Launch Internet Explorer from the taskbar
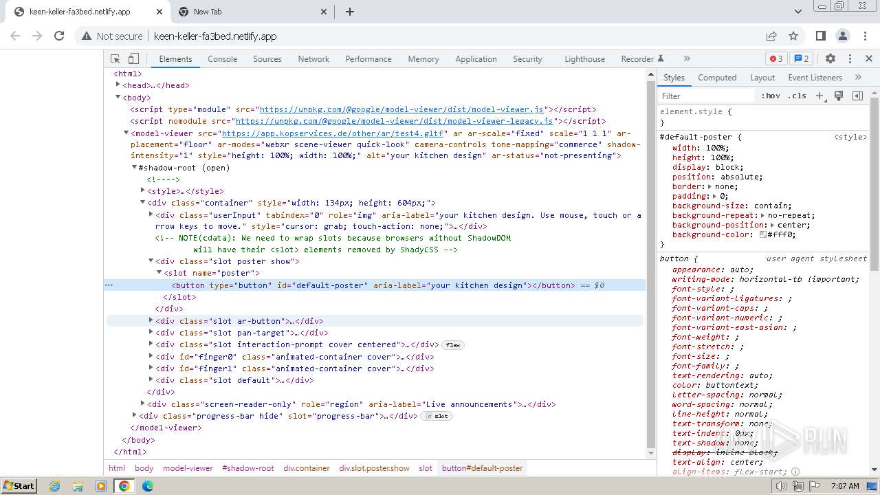This screenshot has height=495, width=880. pyautogui.click(x=55, y=486)
